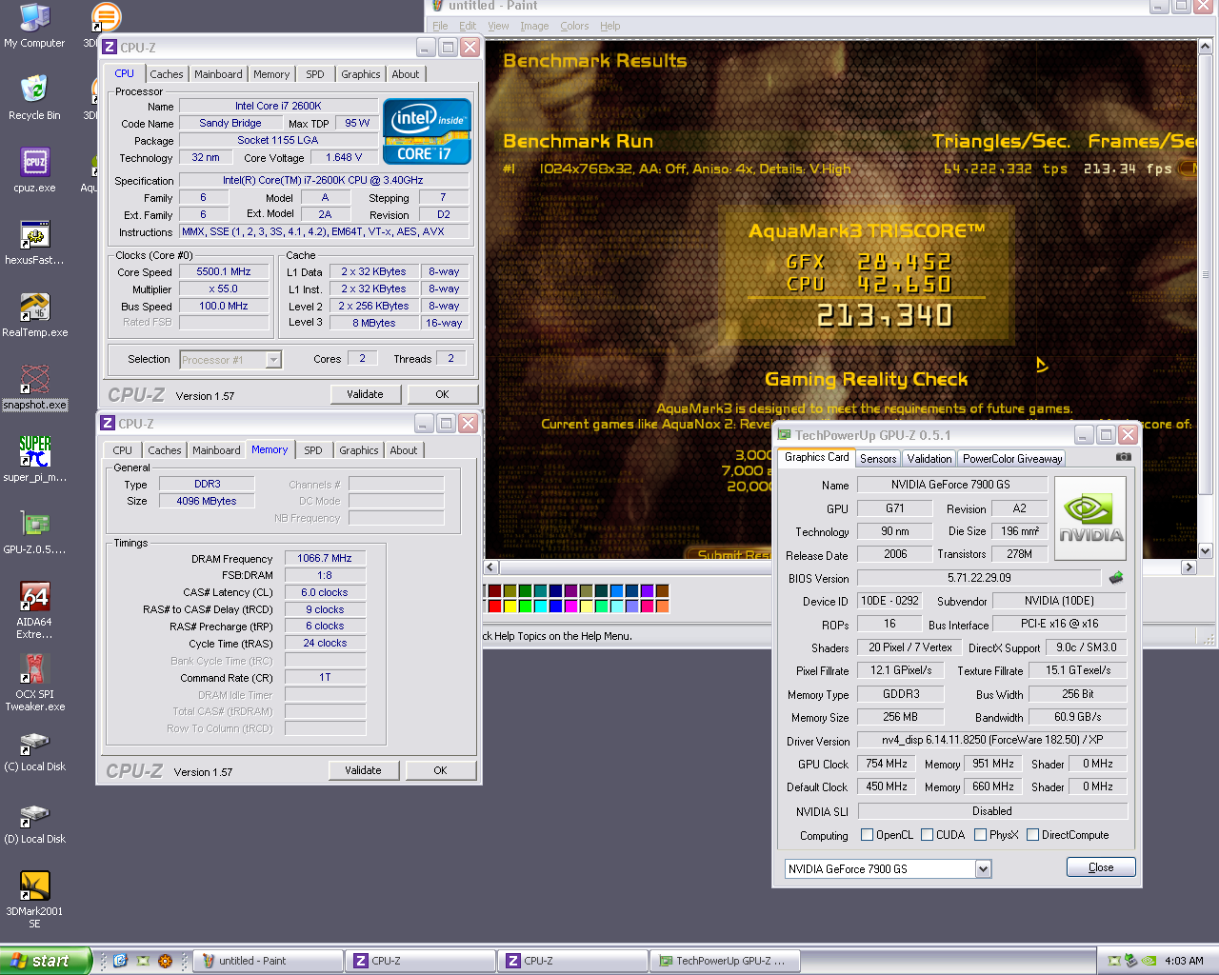Image resolution: width=1219 pixels, height=975 pixels.
Task: Click Paint vertical scrollbar down arrow
Action: point(1206,550)
